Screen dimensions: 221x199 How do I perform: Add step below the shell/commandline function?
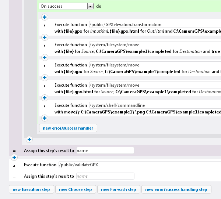click(45, 118)
